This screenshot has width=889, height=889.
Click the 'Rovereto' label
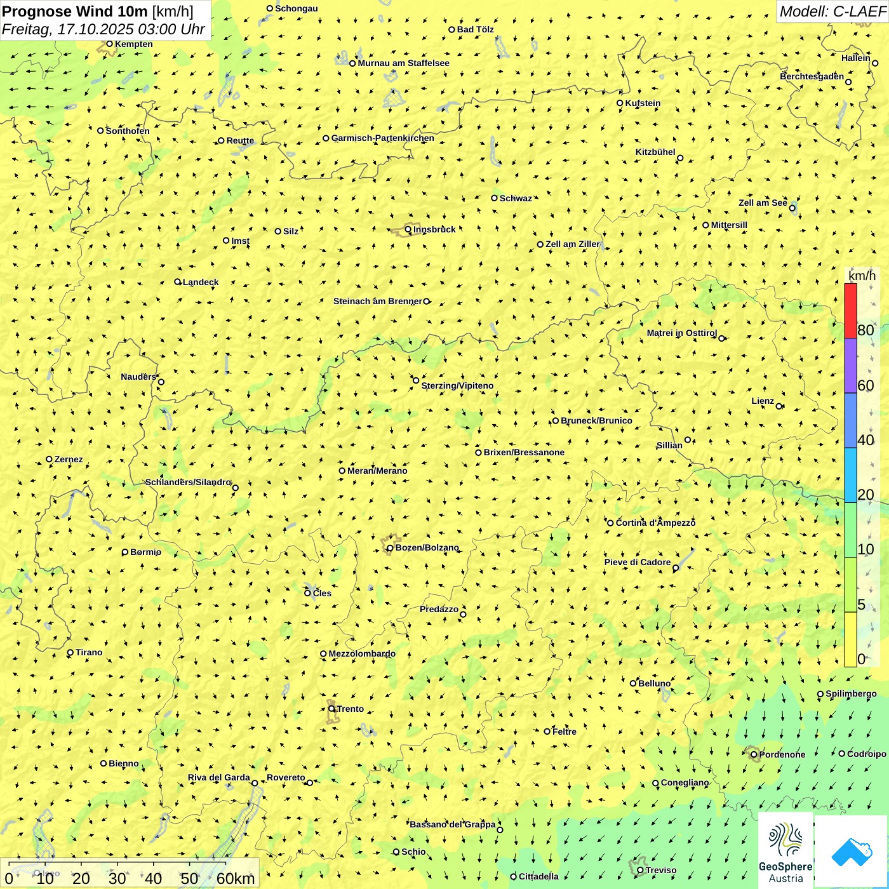point(286,777)
